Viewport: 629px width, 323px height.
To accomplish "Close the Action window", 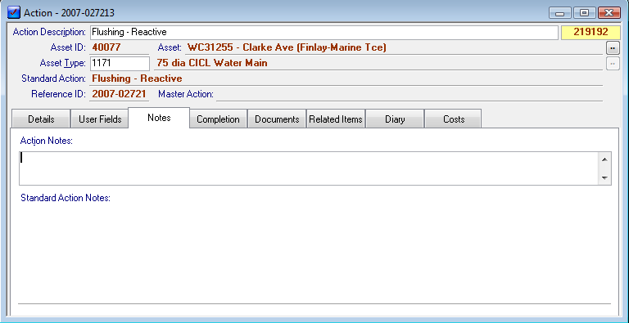I will (x=609, y=13).
